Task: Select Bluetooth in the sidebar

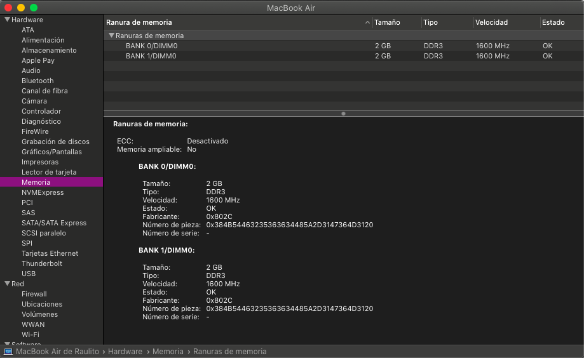Action: click(37, 81)
